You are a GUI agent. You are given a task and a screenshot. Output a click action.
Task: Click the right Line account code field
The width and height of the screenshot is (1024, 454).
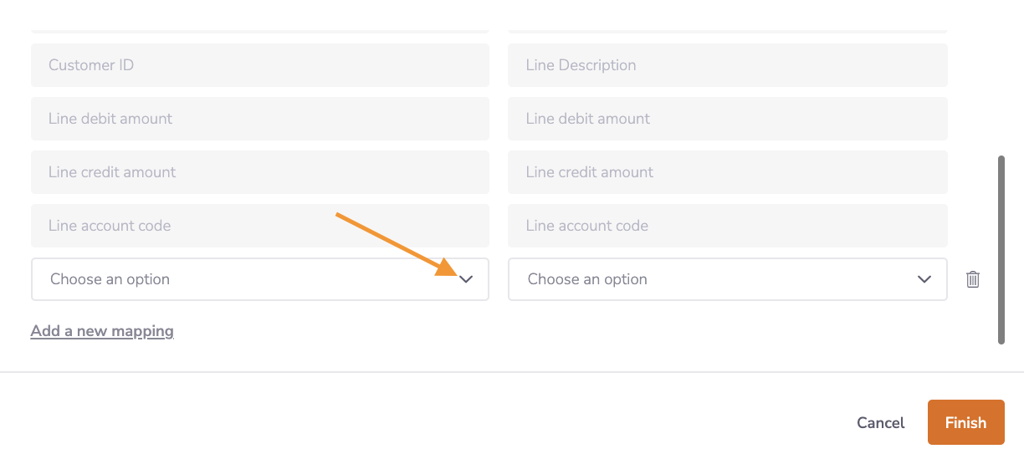[728, 226]
